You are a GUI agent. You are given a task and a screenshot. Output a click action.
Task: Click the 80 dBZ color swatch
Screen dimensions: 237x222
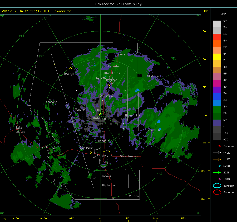click(x=217, y=24)
